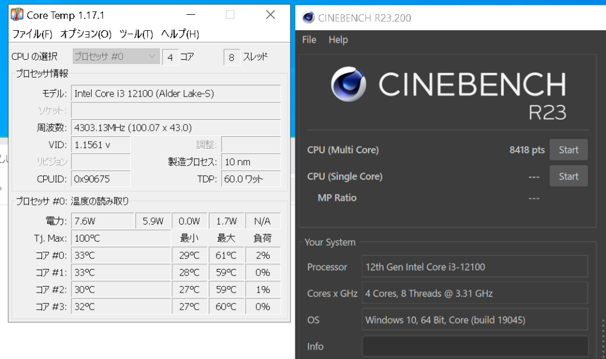Click the OS field showing Windows 10
606x359 pixels.
click(475, 319)
